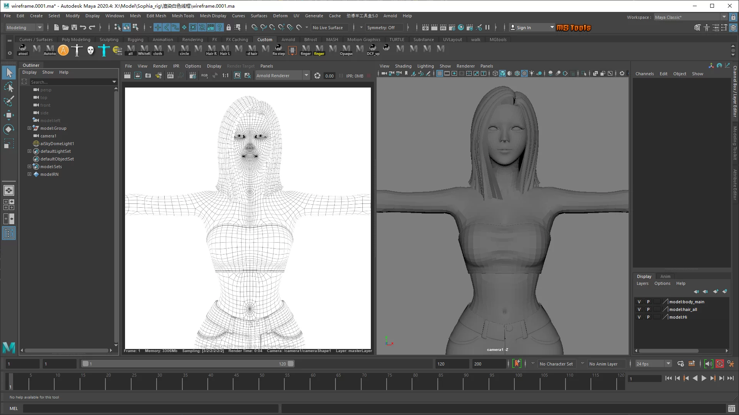The image size is (739, 415).
Task: Toggle visibility of model:Hi layer
Action: click(x=639, y=317)
